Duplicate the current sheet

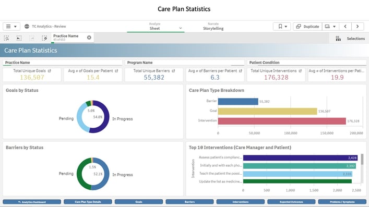click(x=307, y=27)
